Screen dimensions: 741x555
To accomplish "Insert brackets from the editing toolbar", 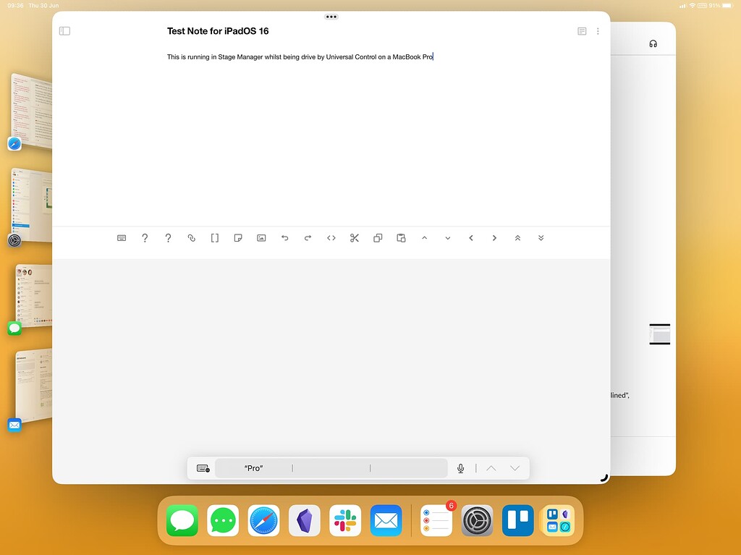I will pos(214,237).
